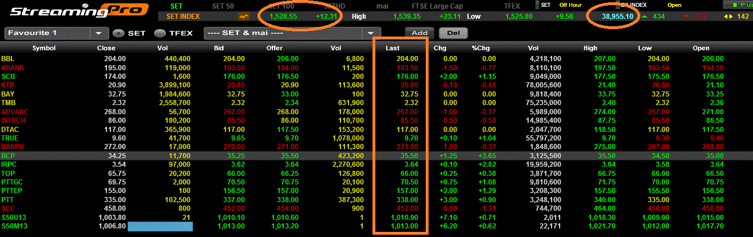Select the SCB symbol
The width and height of the screenshot is (753, 237).
[8, 76]
